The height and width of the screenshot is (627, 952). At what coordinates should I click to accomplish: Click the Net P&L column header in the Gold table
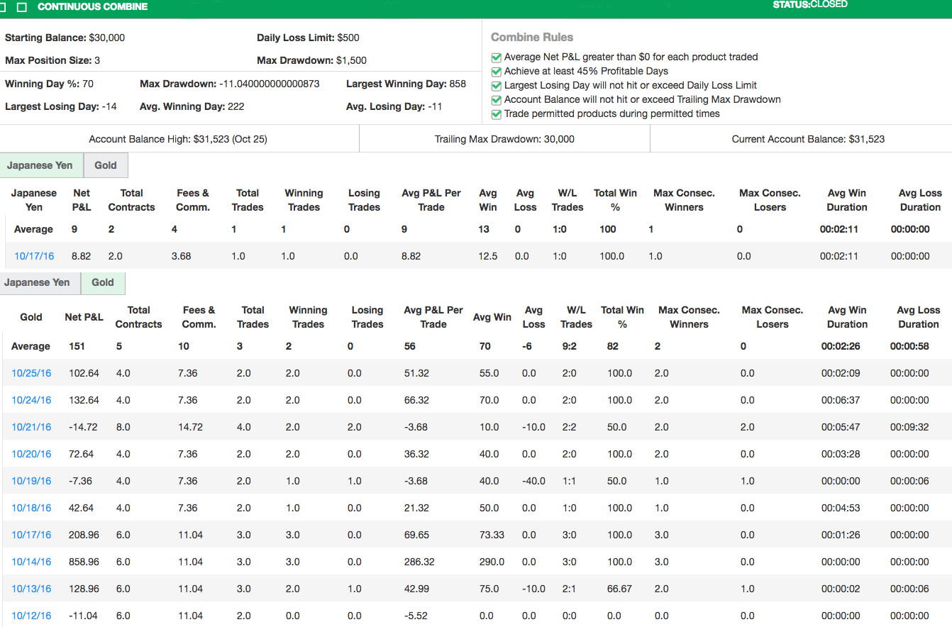point(84,317)
